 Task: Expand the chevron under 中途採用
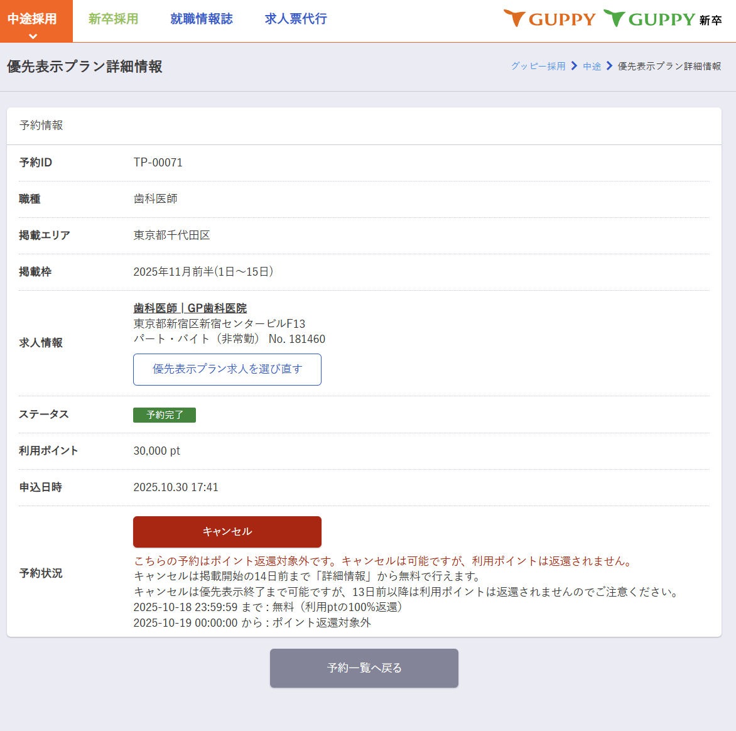click(33, 36)
